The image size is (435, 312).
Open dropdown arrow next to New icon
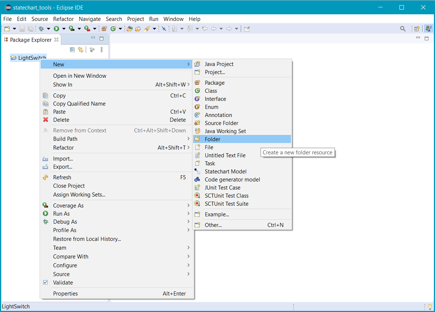(14, 29)
